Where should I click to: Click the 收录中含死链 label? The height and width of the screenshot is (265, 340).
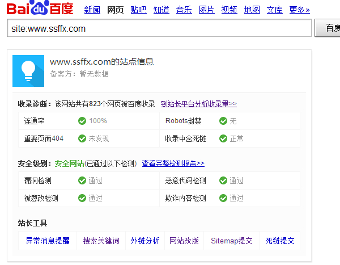(x=186, y=138)
